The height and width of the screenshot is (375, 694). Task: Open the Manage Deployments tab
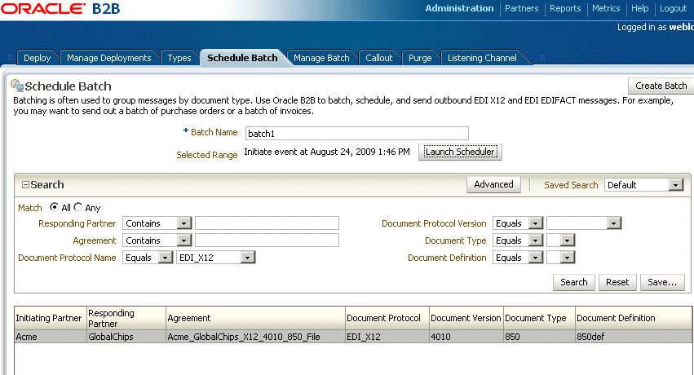(109, 58)
